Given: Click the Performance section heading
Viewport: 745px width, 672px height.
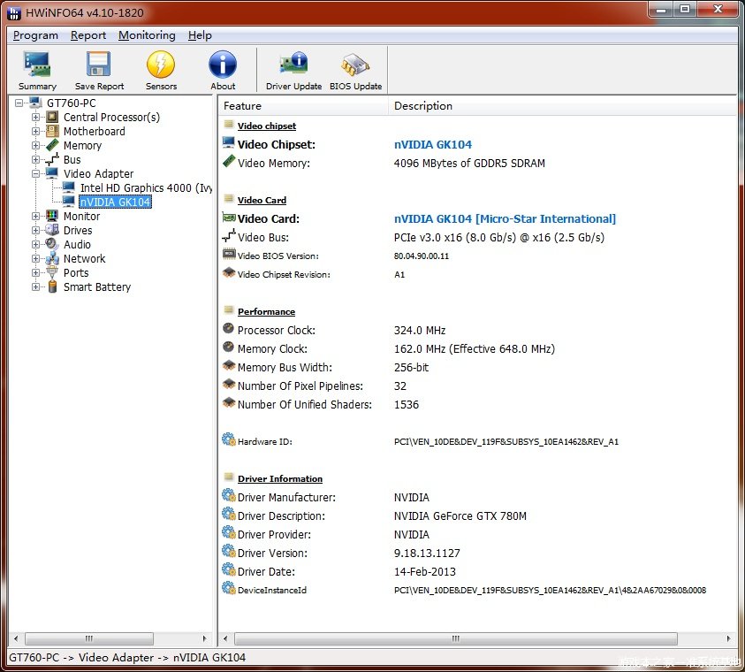Looking at the screenshot, I should coord(266,312).
